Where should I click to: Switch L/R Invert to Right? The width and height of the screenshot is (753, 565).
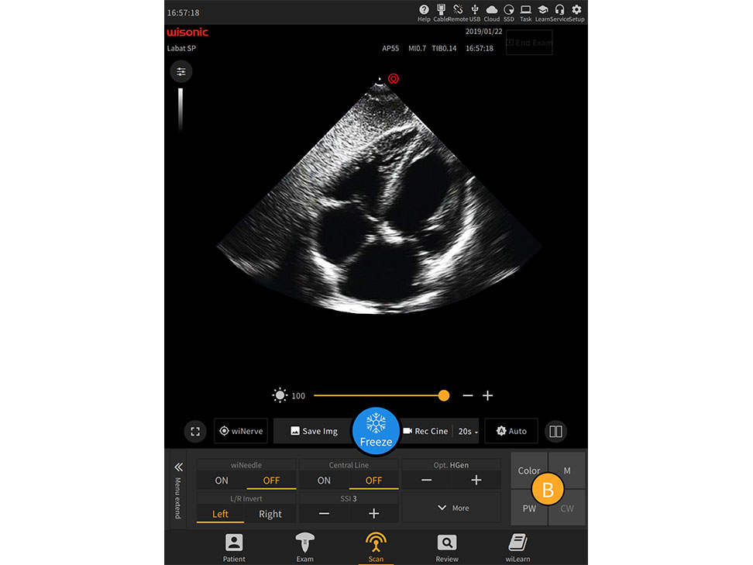[270, 514]
